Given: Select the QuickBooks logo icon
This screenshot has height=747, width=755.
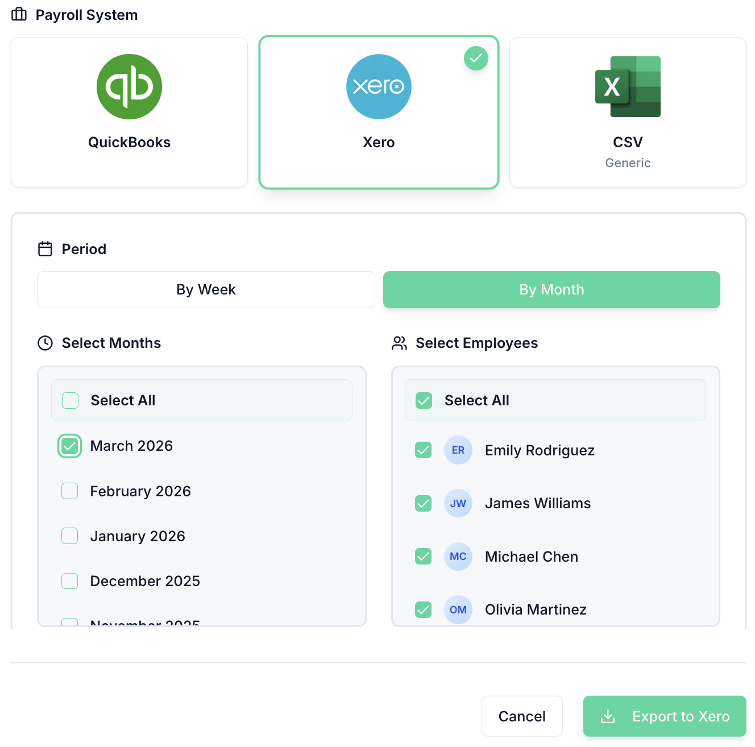Looking at the screenshot, I should point(129,87).
